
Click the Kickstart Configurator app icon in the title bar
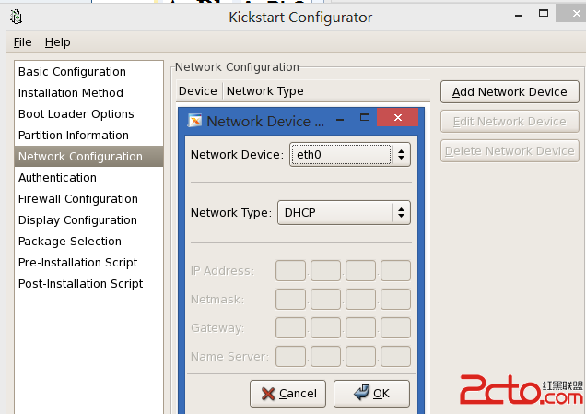[16, 17]
